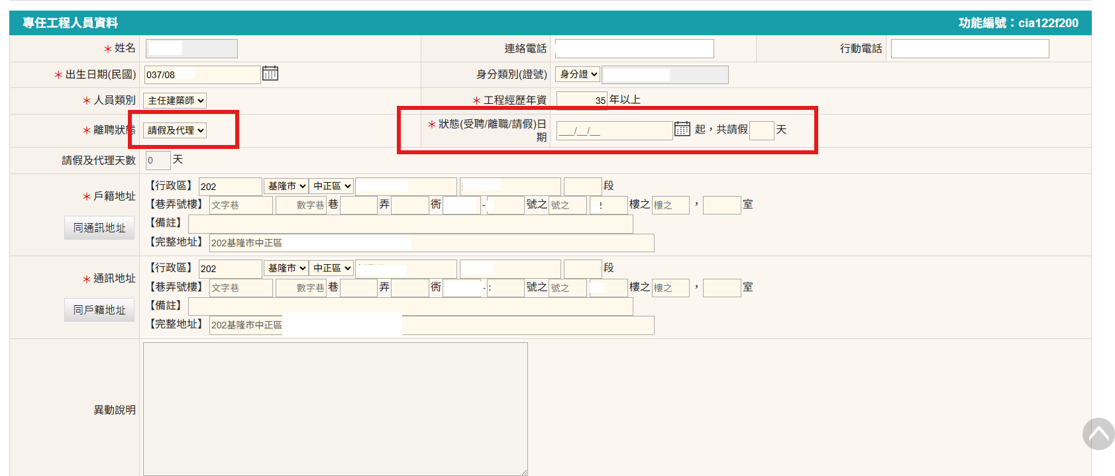Screen dimensions: 1115x476
Task: Expand the 身分證 ID type dropdown
Action: 577,74
